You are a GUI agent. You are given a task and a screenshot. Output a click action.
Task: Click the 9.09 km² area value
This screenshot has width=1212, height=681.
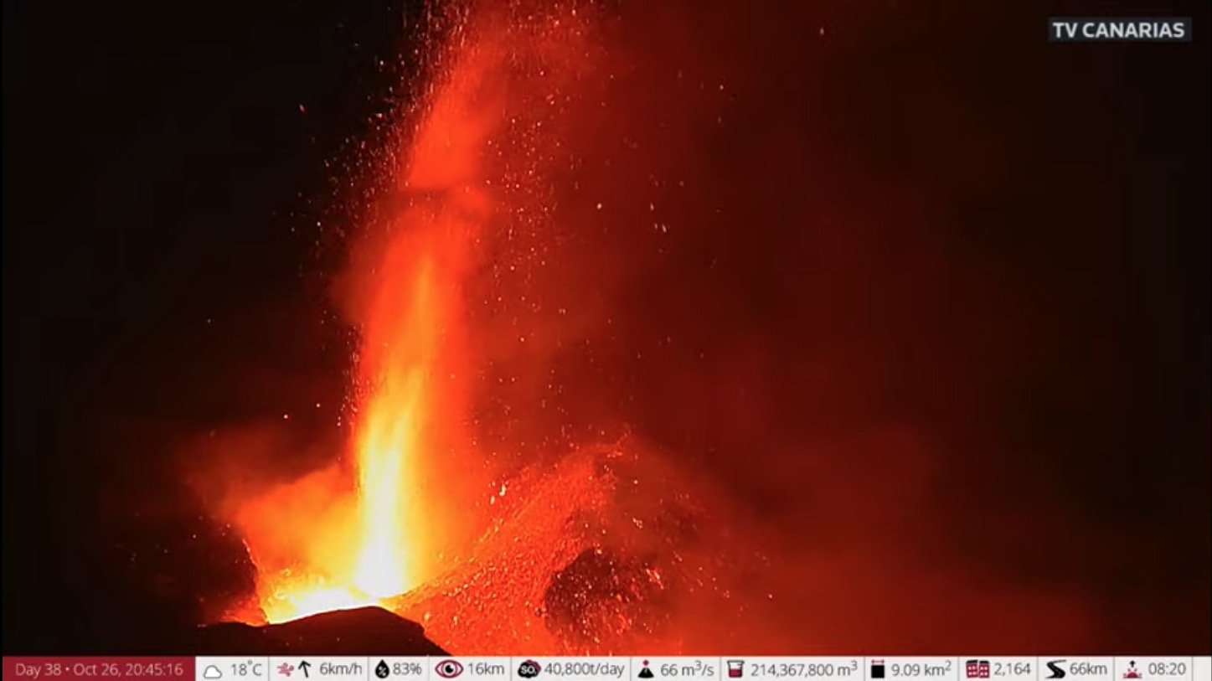(921, 669)
